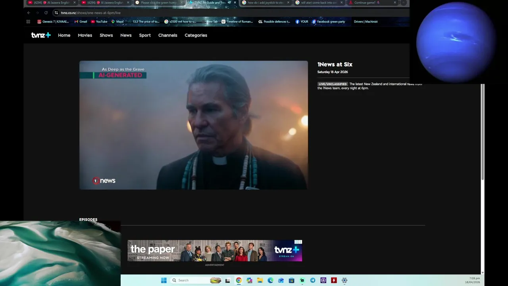Open the 'Facebook green party' bookmark
This screenshot has height=286, width=508.
click(x=329, y=21)
